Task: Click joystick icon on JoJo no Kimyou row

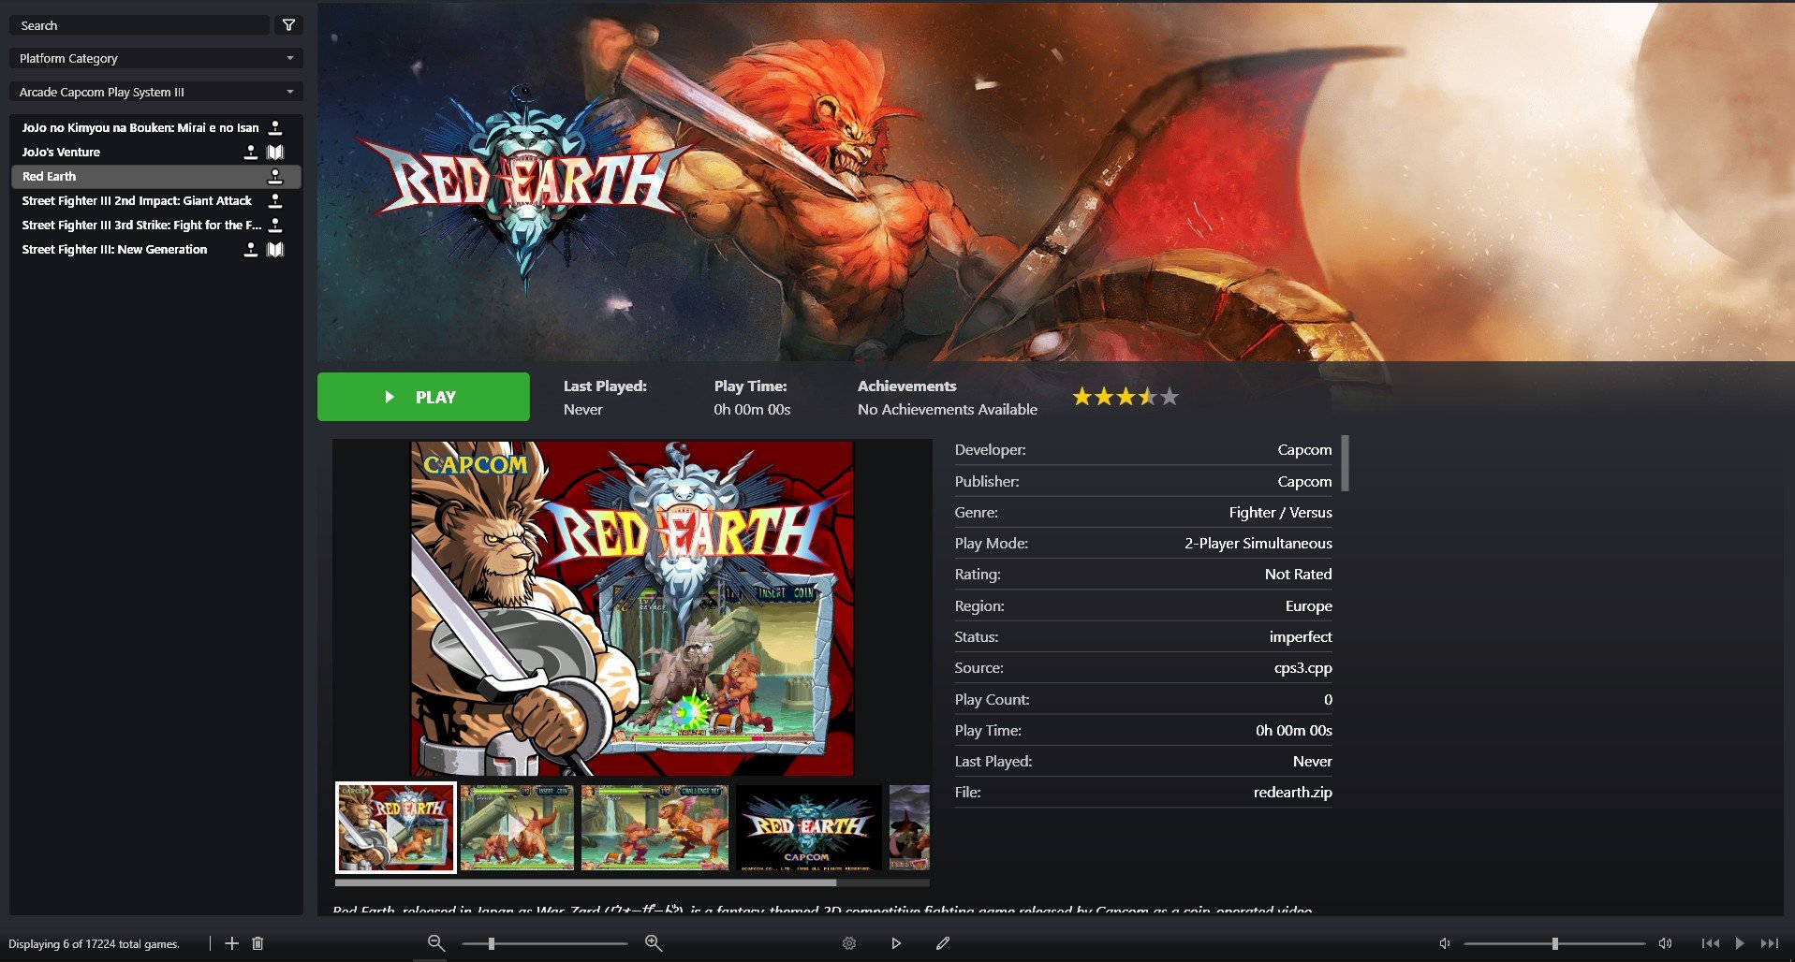Action: click(274, 127)
